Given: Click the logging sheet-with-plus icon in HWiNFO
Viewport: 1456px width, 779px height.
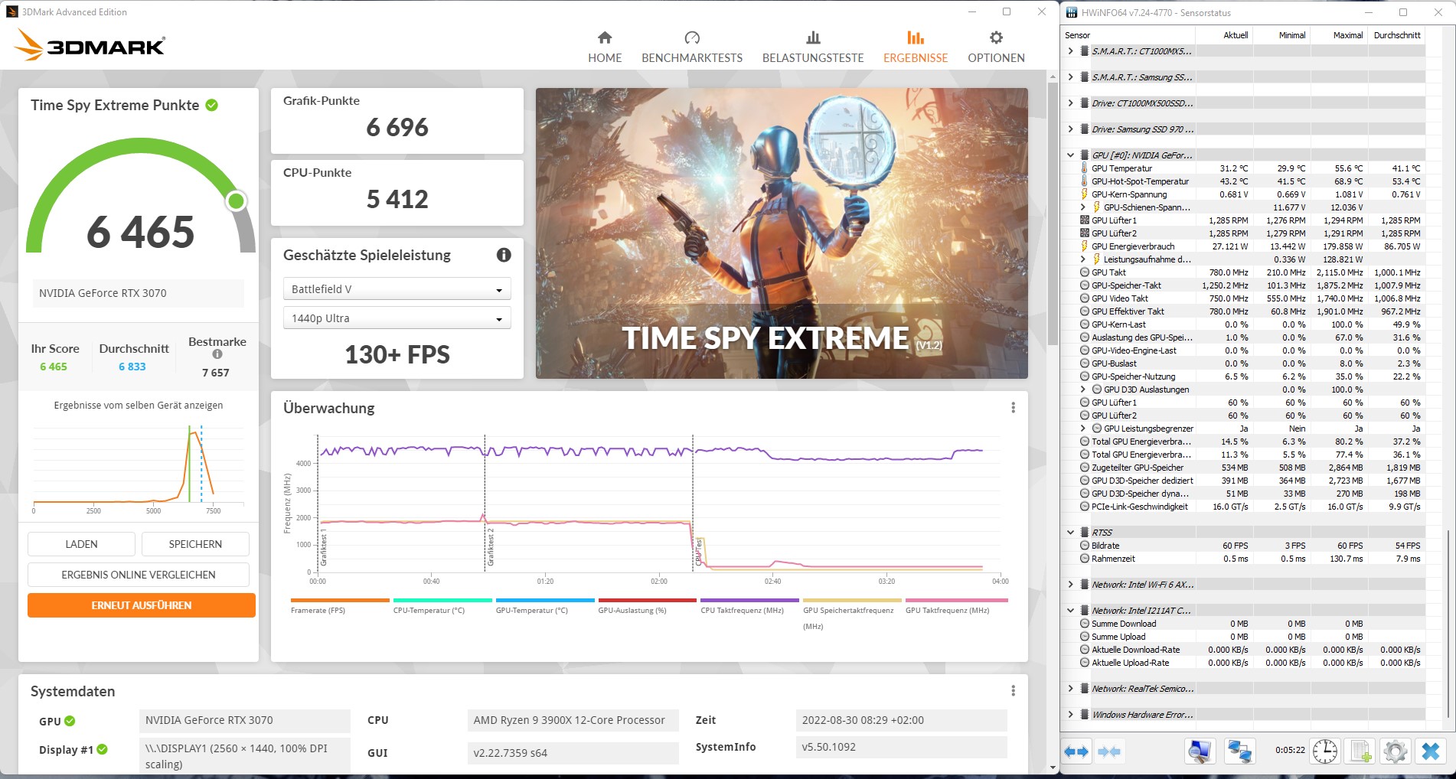Looking at the screenshot, I should point(1360,751).
